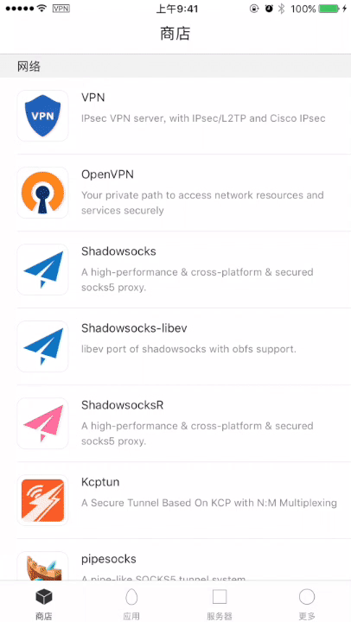Tap the battery indicator in status bar

click(329, 9)
